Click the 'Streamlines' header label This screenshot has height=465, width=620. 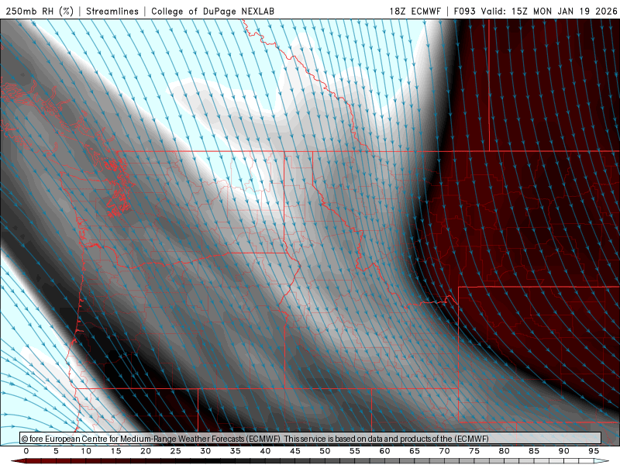112,11
